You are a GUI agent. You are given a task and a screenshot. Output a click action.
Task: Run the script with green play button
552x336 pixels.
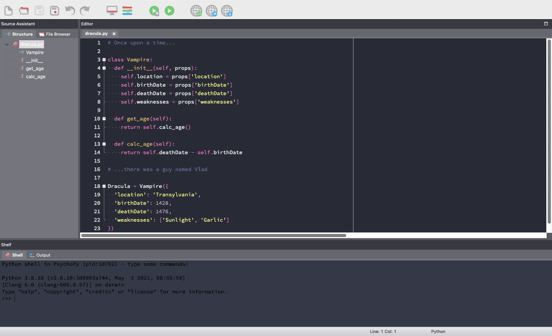pyautogui.click(x=169, y=11)
